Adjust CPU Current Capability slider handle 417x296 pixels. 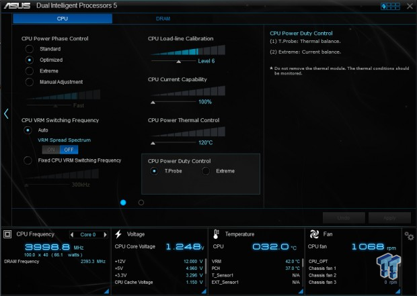153,103
